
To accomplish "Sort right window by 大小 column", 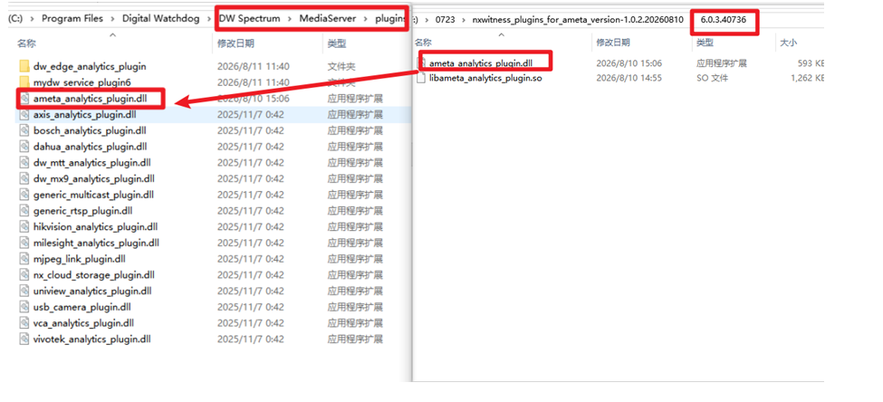I will pos(789,43).
